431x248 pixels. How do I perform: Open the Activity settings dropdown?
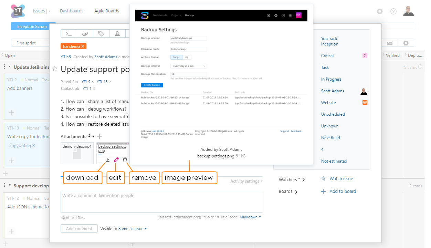click(246, 181)
